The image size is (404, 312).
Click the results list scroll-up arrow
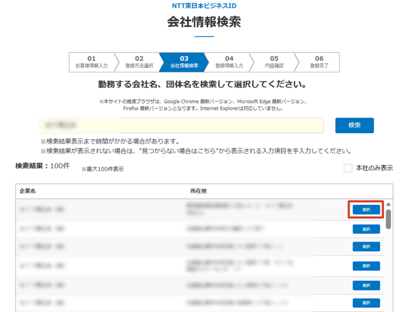coord(388,204)
